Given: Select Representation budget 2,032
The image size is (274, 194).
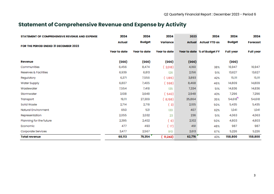Looking at the screenshot, I should tap(146, 115).
